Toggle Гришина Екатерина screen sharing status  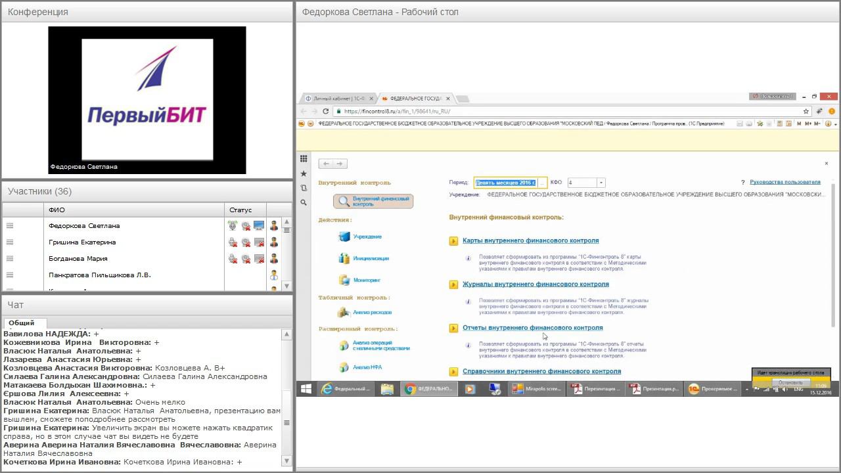(x=259, y=242)
